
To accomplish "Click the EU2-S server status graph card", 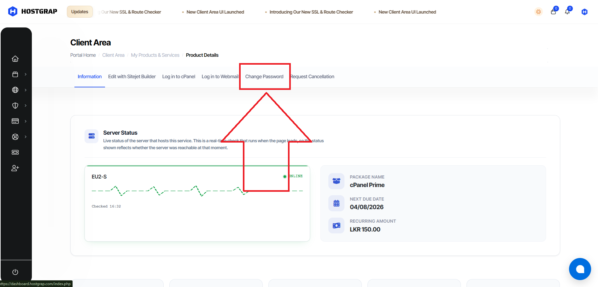I will click(197, 203).
